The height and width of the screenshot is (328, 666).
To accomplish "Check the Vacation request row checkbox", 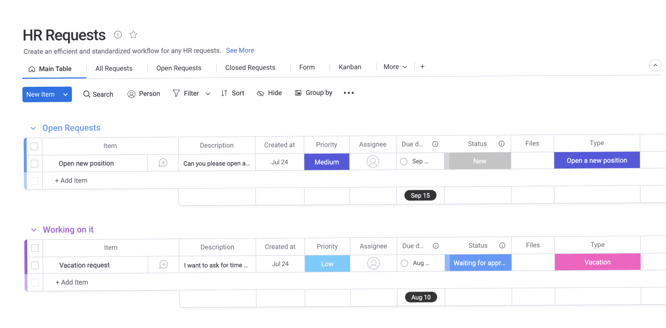I will pyautogui.click(x=35, y=265).
